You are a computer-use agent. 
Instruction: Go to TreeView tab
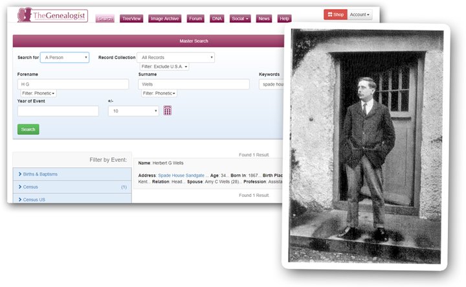pos(131,18)
